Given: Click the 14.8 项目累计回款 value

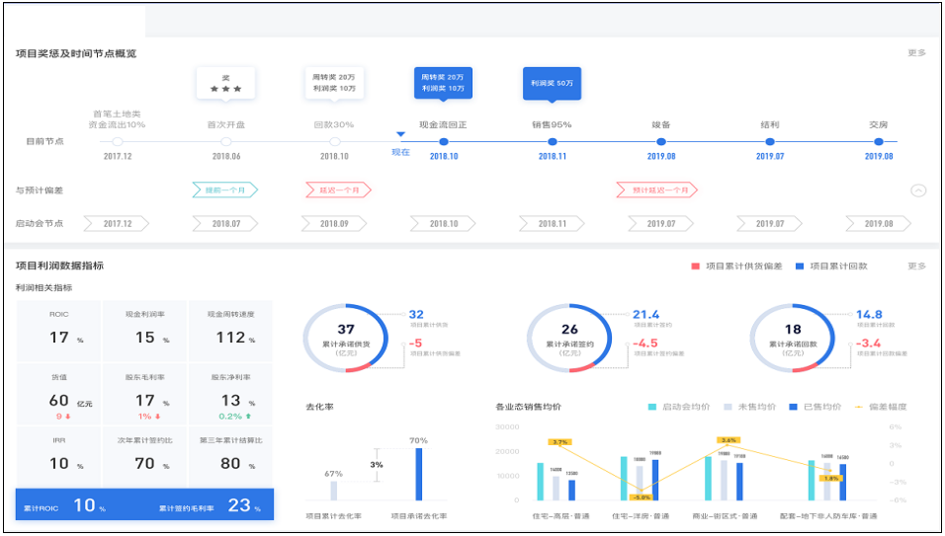Looking at the screenshot, I should 869,315.
